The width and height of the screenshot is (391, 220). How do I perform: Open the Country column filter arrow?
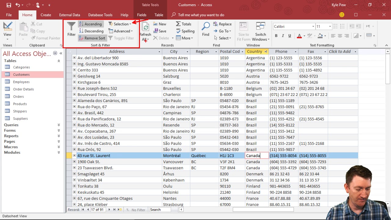(x=266, y=52)
